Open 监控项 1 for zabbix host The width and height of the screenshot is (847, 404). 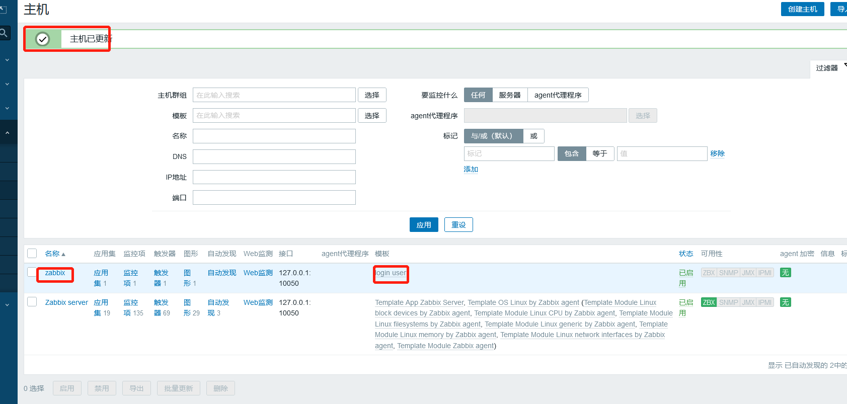tap(130, 278)
